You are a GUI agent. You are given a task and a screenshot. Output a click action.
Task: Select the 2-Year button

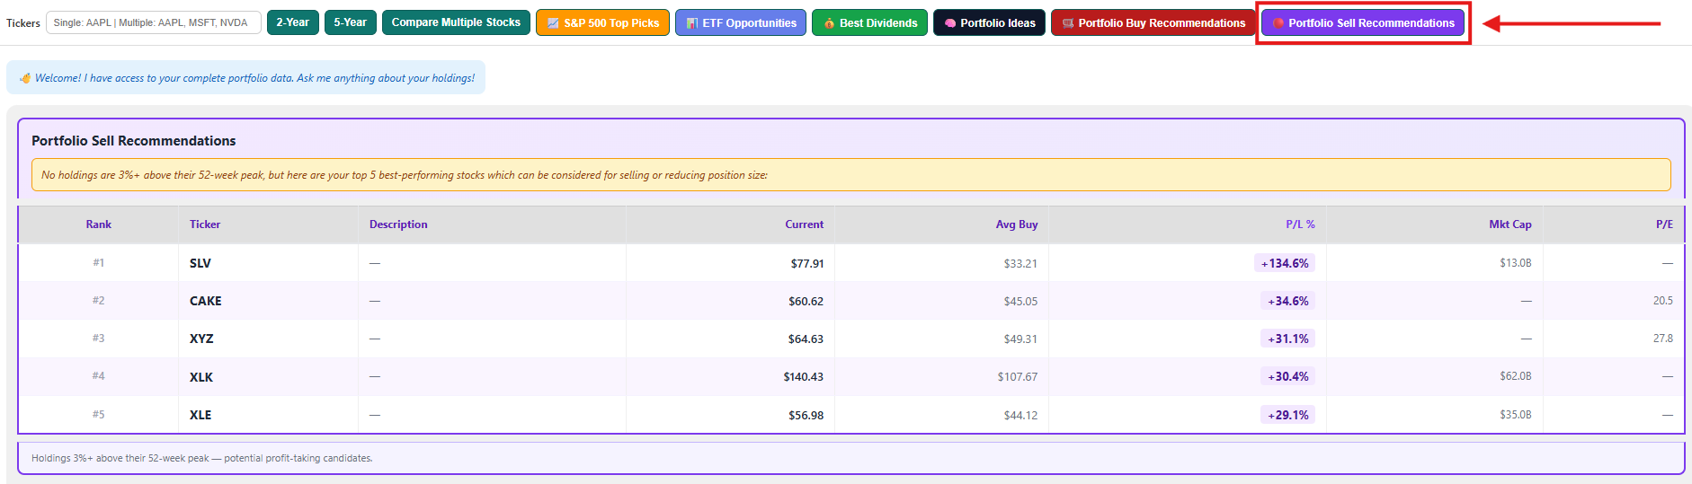point(292,22)
